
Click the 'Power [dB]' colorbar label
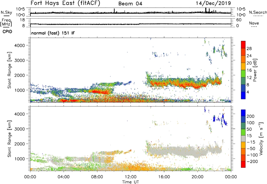point(255,70)
